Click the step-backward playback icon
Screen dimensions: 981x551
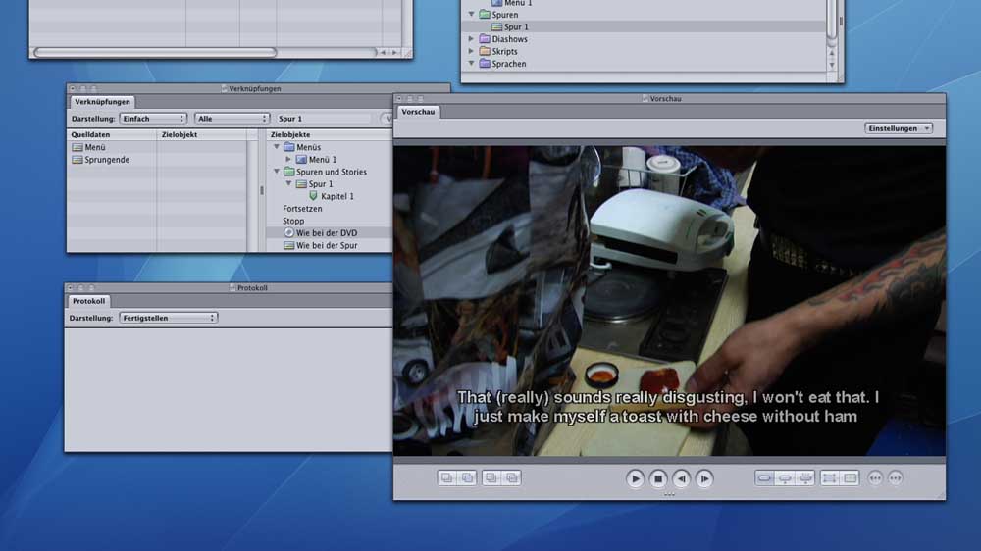681,478
